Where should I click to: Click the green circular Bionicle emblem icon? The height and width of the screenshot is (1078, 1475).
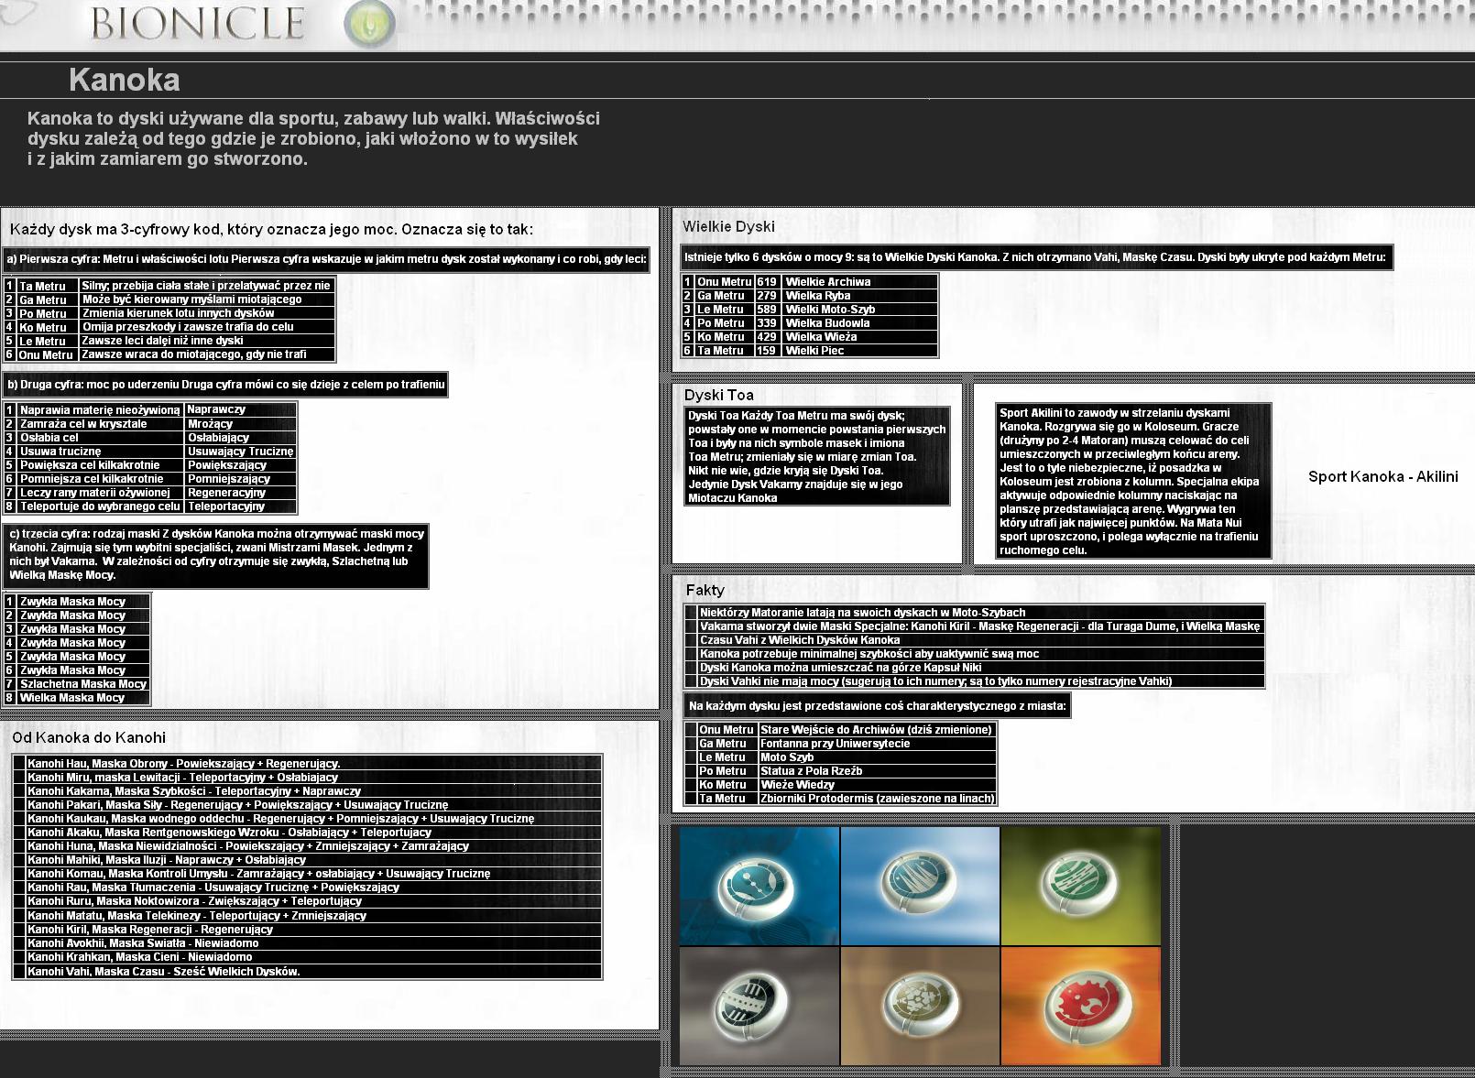coord(370,24)
